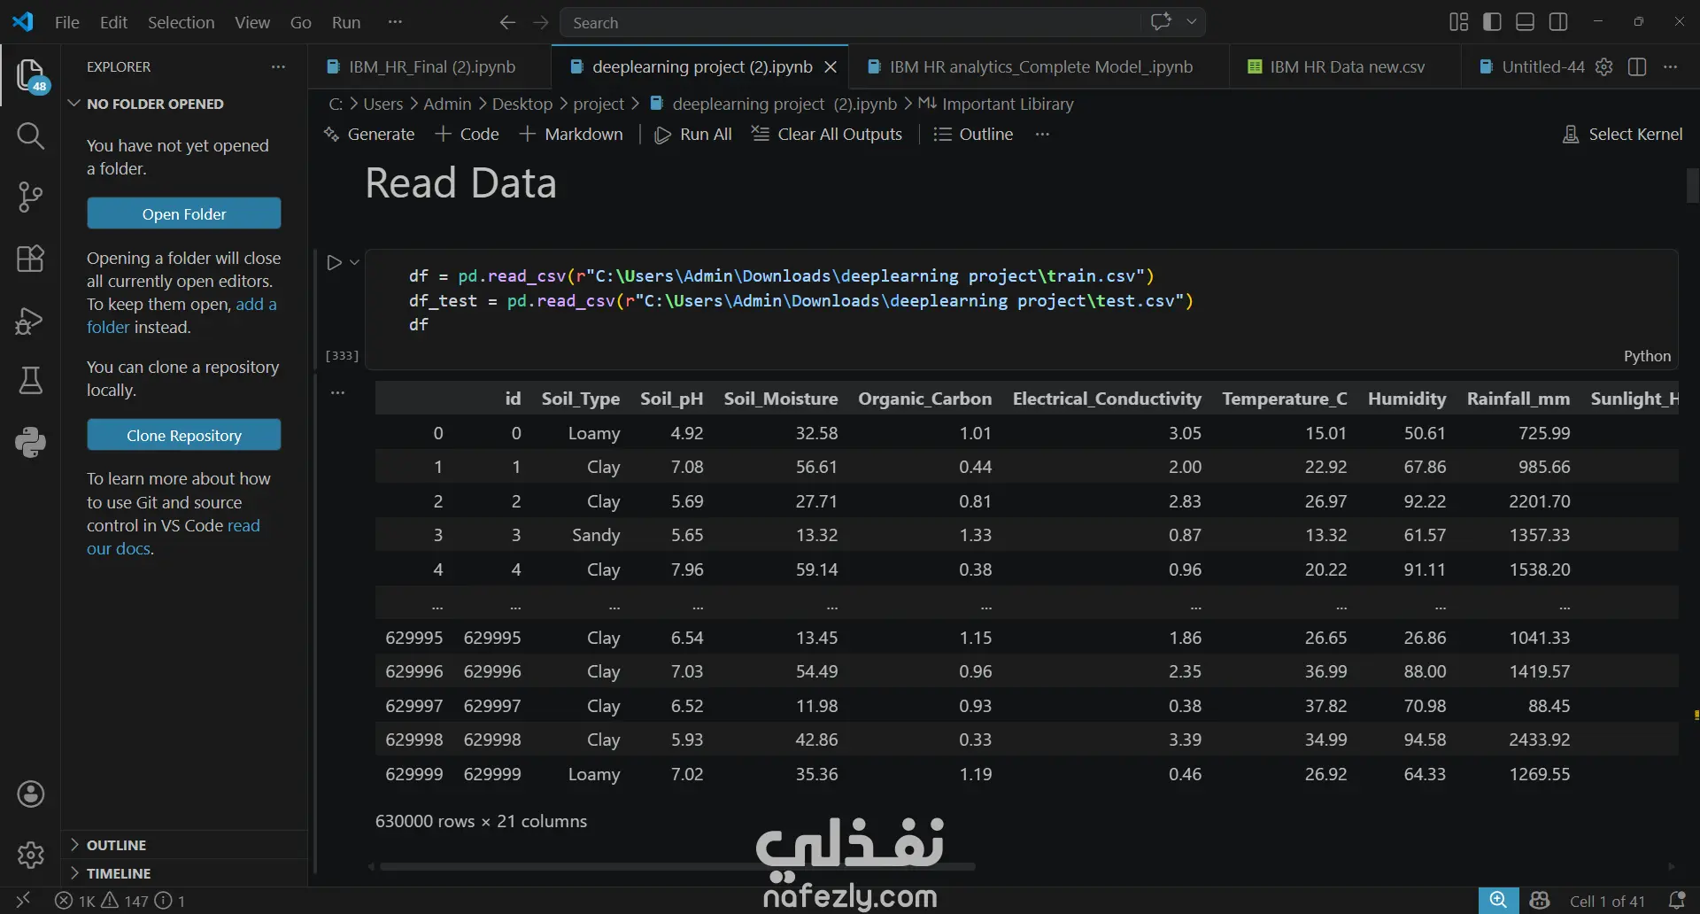Run the read_csv code cell
The image size is (1700, 914).
point(334,262)
